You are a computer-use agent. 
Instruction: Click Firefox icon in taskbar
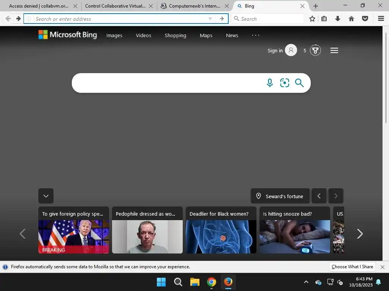228,282
